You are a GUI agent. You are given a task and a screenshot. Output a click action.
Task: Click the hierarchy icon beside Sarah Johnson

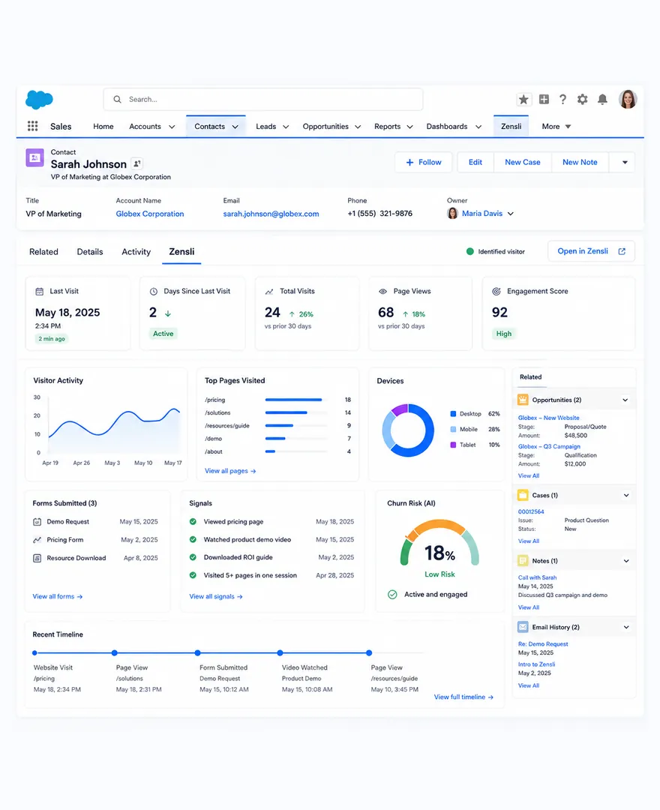136,163
